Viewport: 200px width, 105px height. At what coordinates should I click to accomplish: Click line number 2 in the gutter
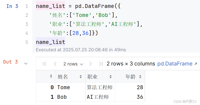27,15
